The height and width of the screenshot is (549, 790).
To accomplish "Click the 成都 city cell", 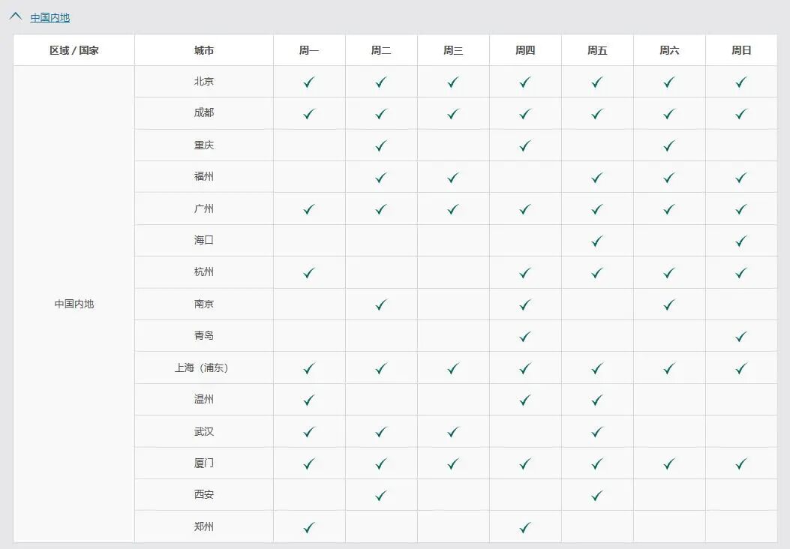I will (x=204, y=112).
